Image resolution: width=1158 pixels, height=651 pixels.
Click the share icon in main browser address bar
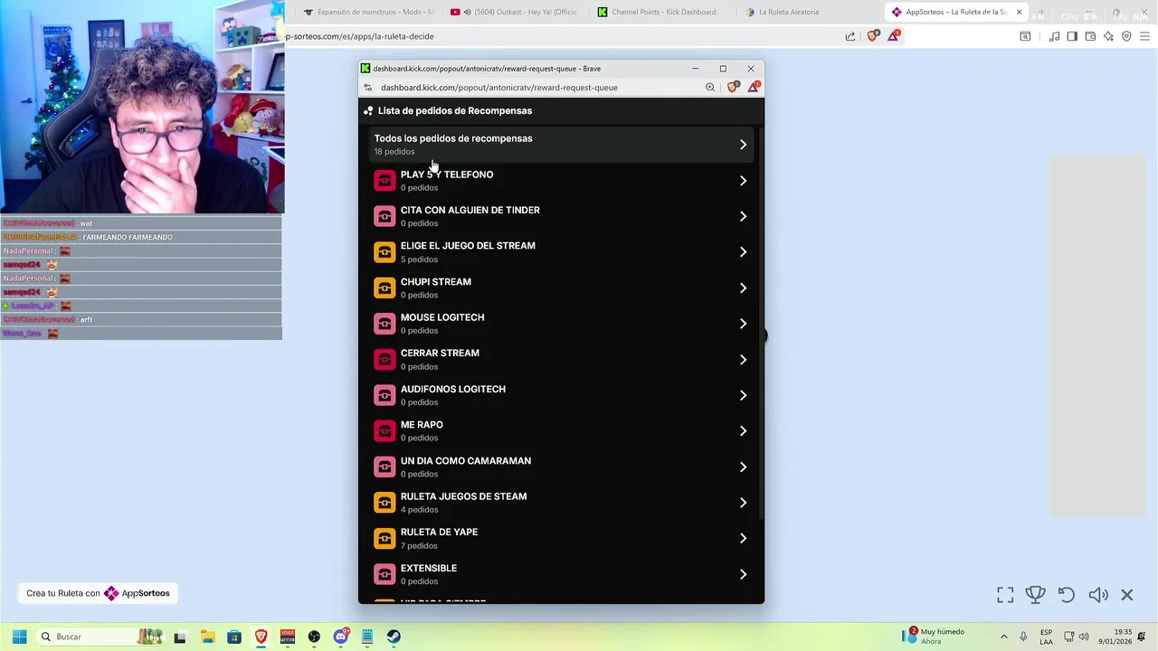pyautogui.click(x=850, y=36)
